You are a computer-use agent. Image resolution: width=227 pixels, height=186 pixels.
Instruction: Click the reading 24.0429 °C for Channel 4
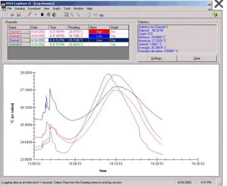click(x=78, y=44)
